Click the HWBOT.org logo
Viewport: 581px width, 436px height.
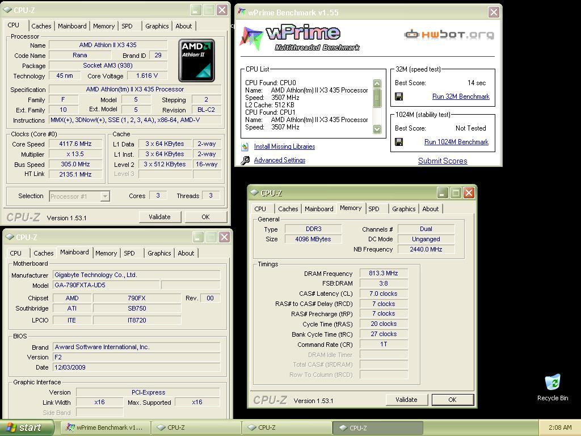pos(449,35)
